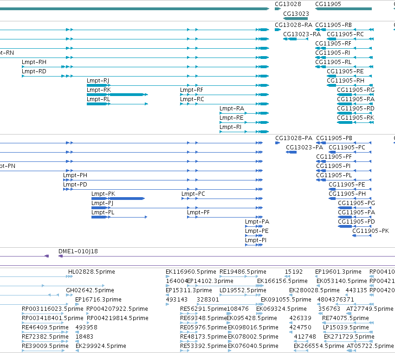Select protein Lmpt-PF
The image size is (395, 353).
(198, 213)
